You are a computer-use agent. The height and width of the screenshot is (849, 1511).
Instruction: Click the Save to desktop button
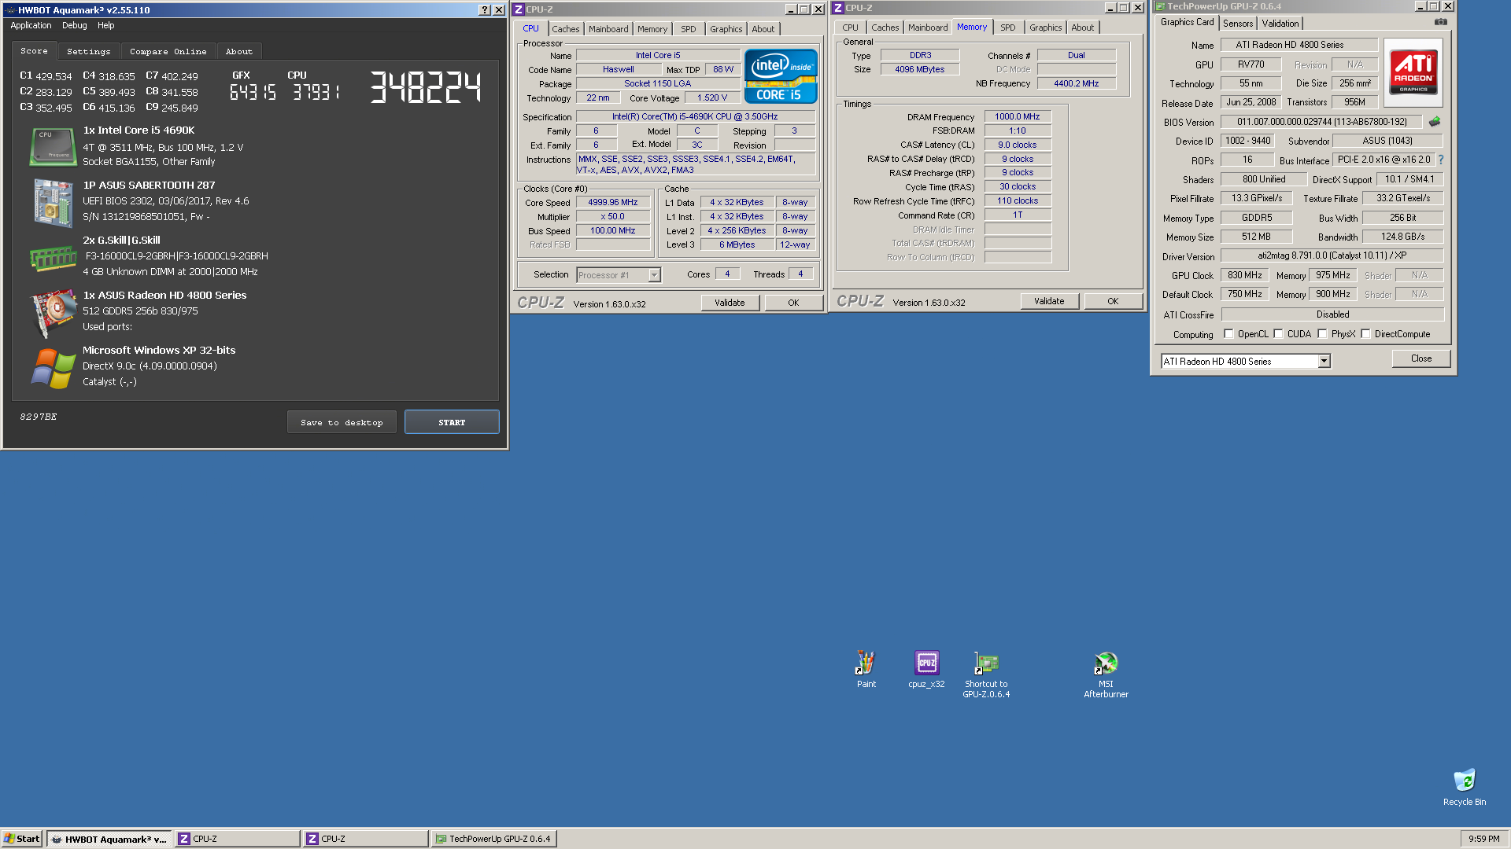342,422
